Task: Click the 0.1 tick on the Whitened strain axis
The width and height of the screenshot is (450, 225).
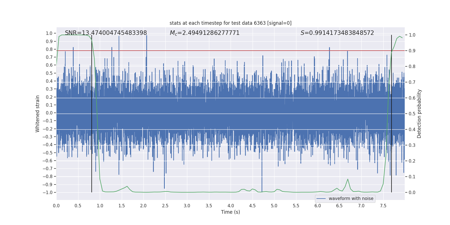Action: (x=49, y=105)
